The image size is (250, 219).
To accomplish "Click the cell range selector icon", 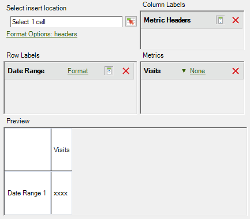I will click(131, 21).
